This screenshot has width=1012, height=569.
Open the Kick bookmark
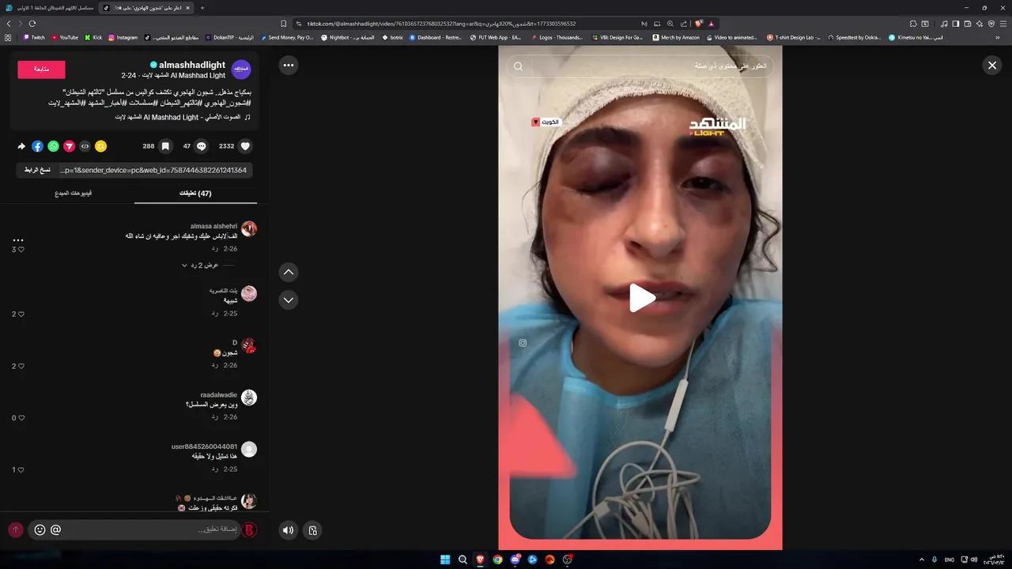click(x=94, y=37)
